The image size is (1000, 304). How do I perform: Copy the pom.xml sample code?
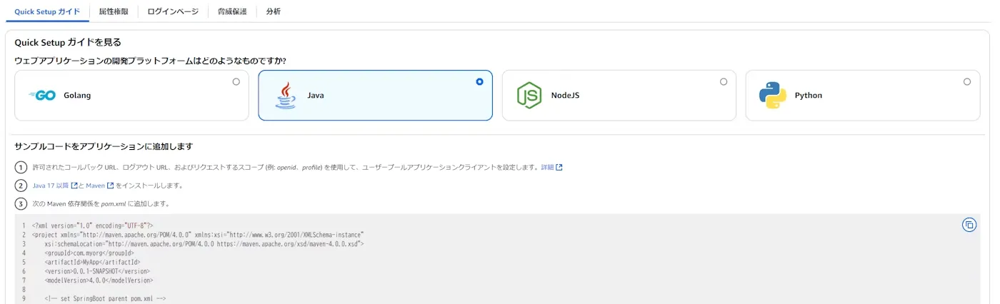point(969,225)
